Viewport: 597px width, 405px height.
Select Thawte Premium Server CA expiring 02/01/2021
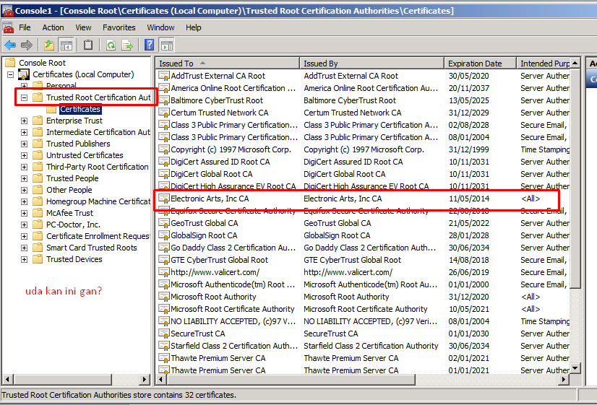pos(364,358)
